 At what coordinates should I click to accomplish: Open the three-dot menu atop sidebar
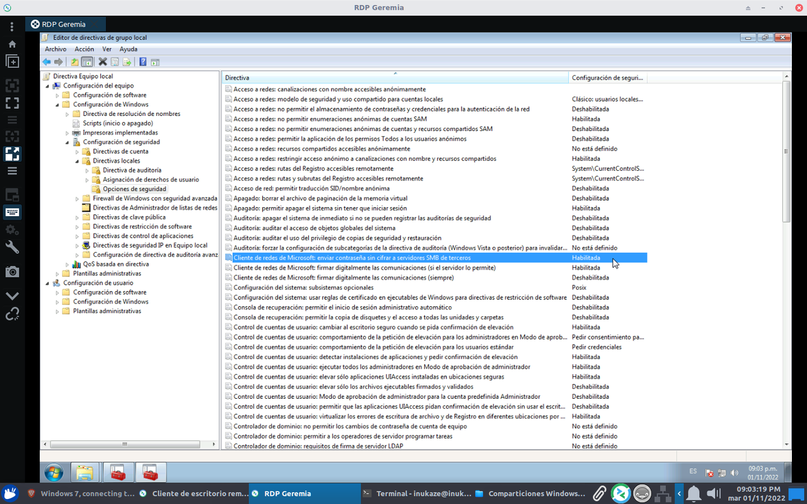coord(12,26)
